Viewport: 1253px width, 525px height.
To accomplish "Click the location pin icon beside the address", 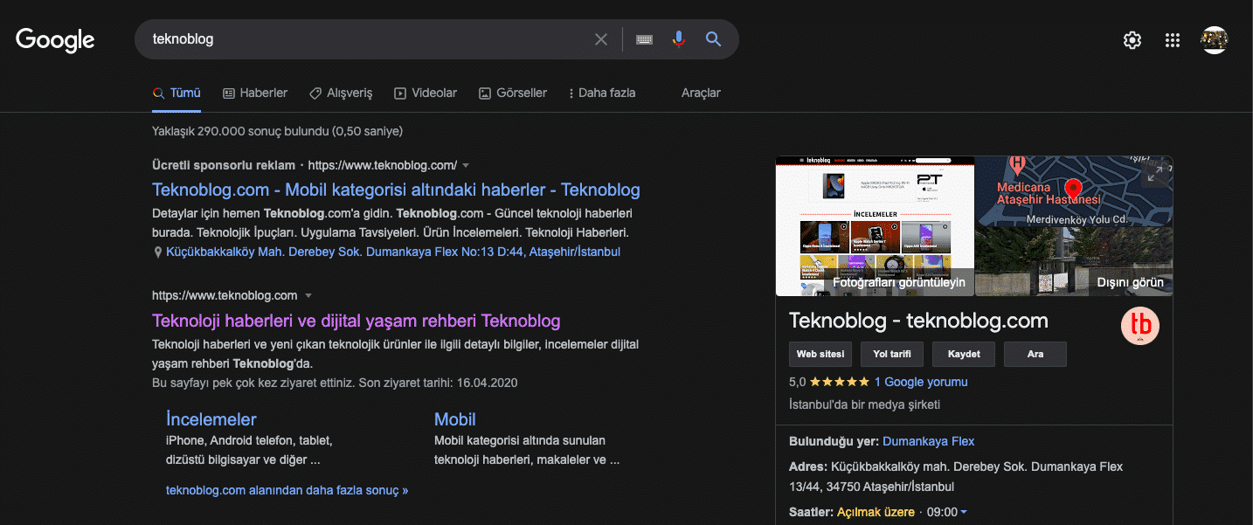I will [158, 252].
